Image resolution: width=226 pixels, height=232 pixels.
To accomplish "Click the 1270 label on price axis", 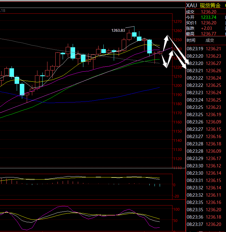I will [x=178, y=22].
